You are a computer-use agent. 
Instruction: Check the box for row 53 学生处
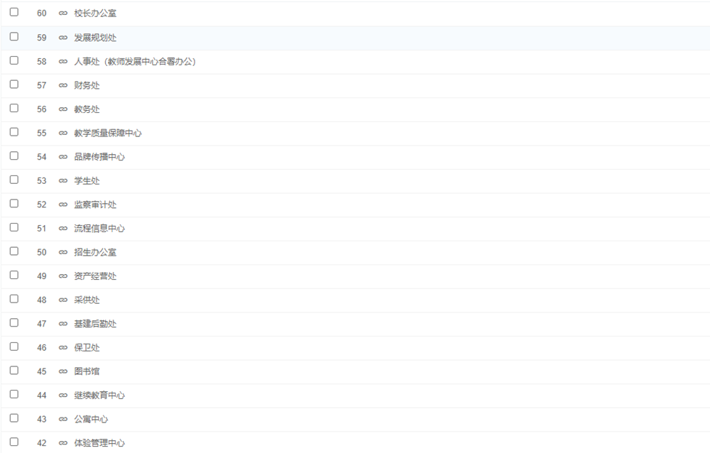pos(14,180)
